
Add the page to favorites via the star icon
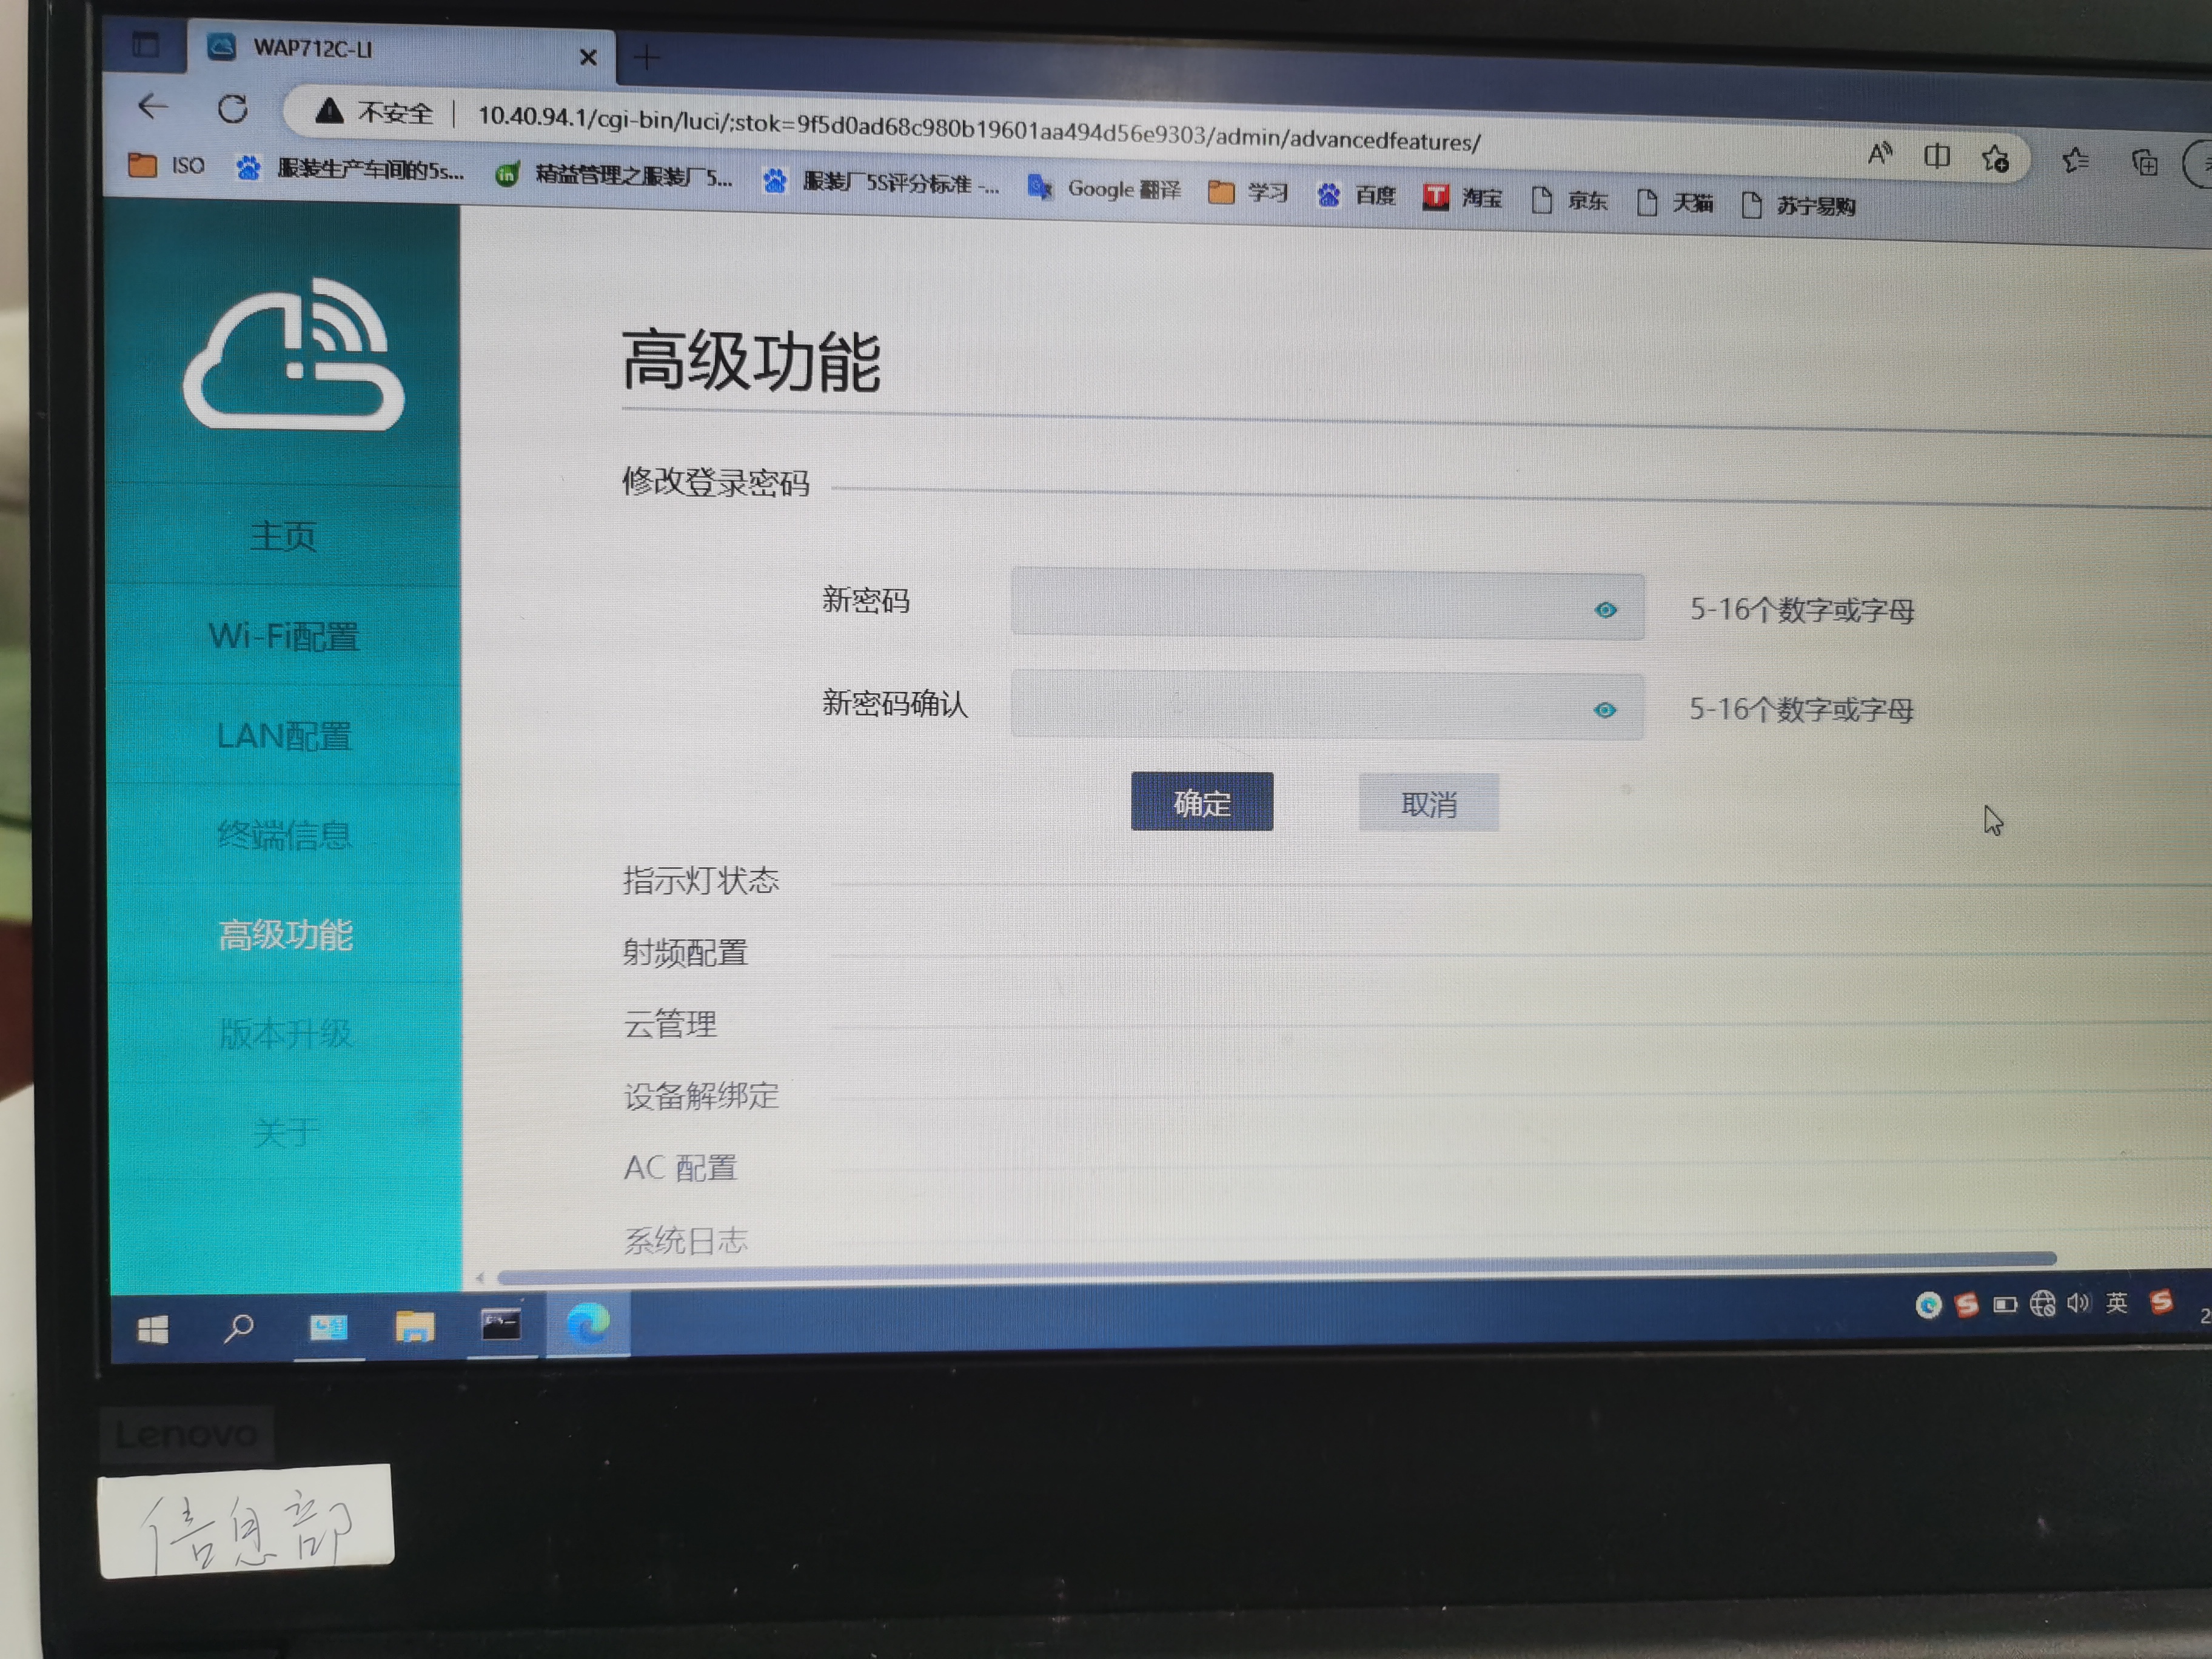tap(1995, 158)
